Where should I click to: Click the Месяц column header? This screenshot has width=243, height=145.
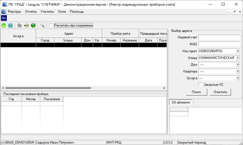31,99
